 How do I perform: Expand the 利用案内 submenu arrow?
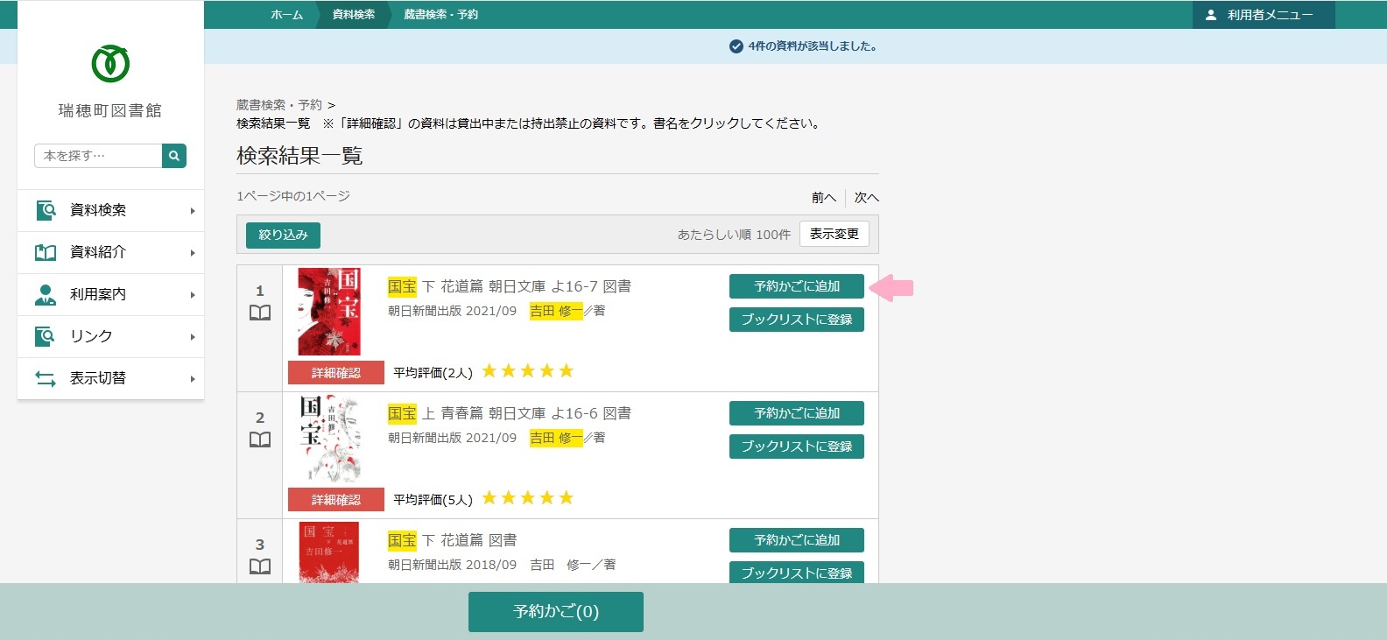click(x=193, y=295)
